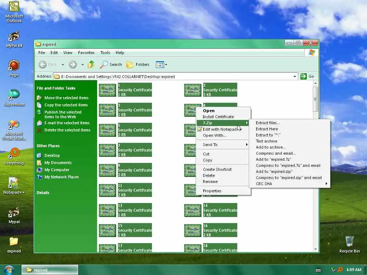Click the Go button
Viewport: 367px width, 275px height.
point(308,77)
